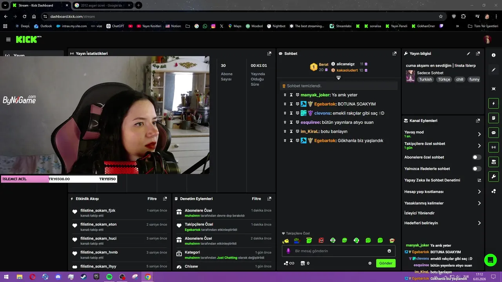Expand Takipçilere özel sohbet settings
Viewport: 502px width, 282px height.
479,146
